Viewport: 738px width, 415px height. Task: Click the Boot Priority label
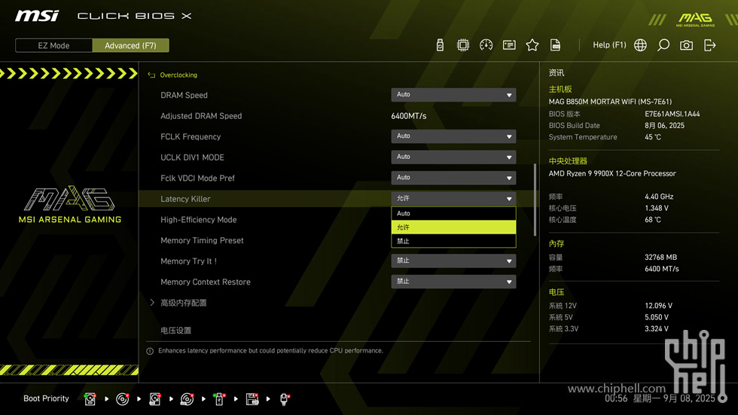pyautogui.click(x=46, y=398)
